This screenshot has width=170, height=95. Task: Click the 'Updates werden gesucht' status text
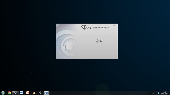pos(100,28)
